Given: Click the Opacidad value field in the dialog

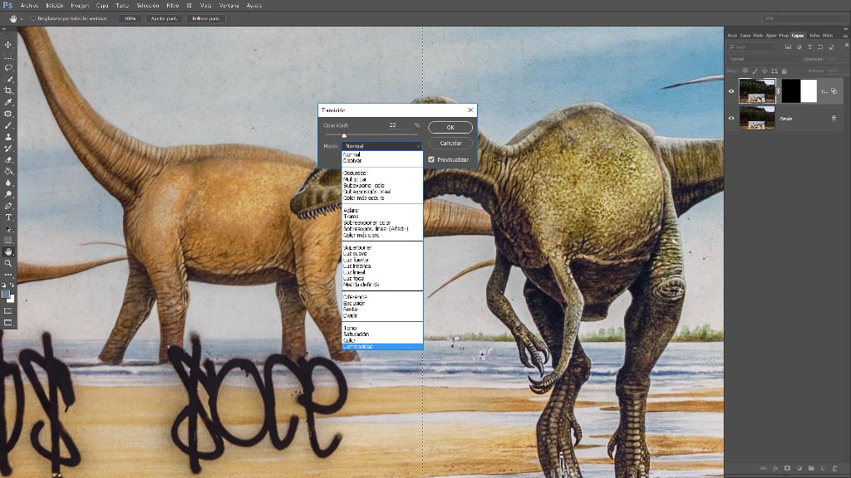Looking at the screenshot, I should pyautogui.click(x=400, y=125).
